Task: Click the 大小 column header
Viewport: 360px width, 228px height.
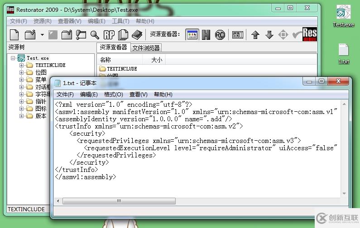Action: click(154, 60)
